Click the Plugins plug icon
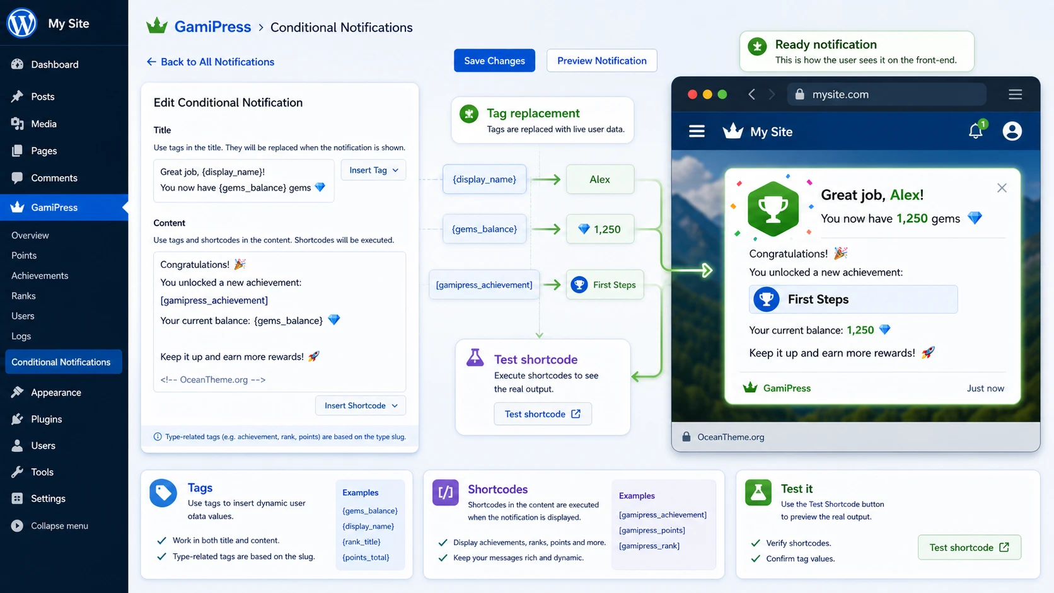Image resolution: width=1054 pixels, height=593 pixels. tap(17, 419)
